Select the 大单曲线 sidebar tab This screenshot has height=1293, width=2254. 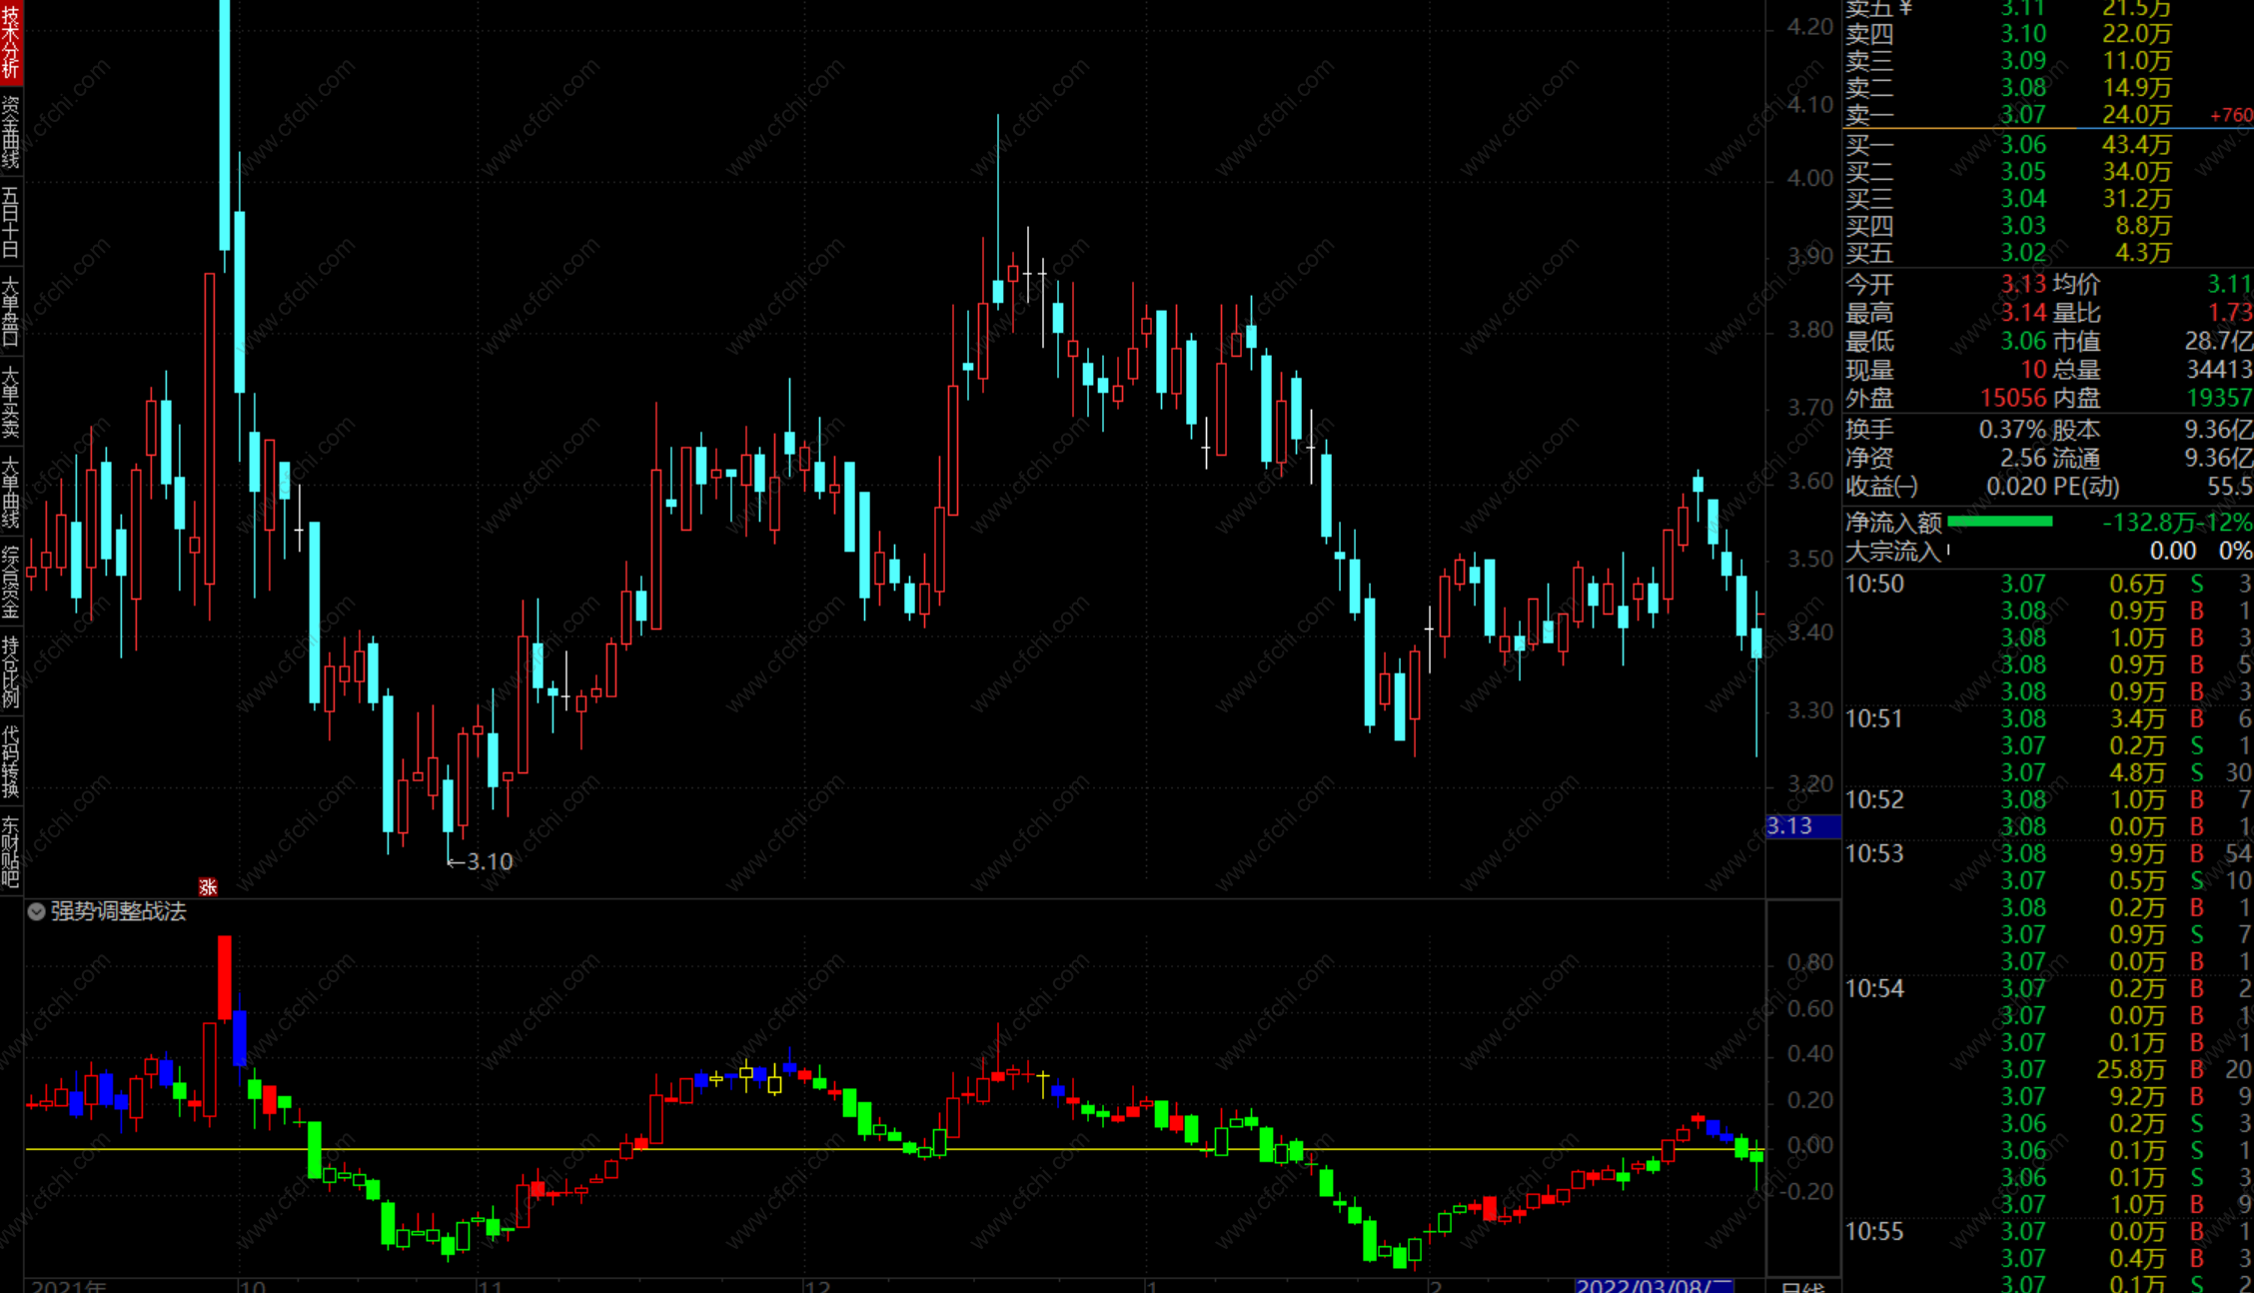11,492
